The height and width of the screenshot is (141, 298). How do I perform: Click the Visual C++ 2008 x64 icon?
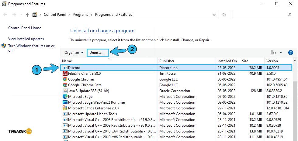(65, 120)
